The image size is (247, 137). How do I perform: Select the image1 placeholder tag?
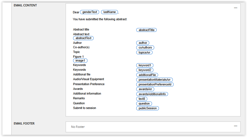(x=80, y=60)
